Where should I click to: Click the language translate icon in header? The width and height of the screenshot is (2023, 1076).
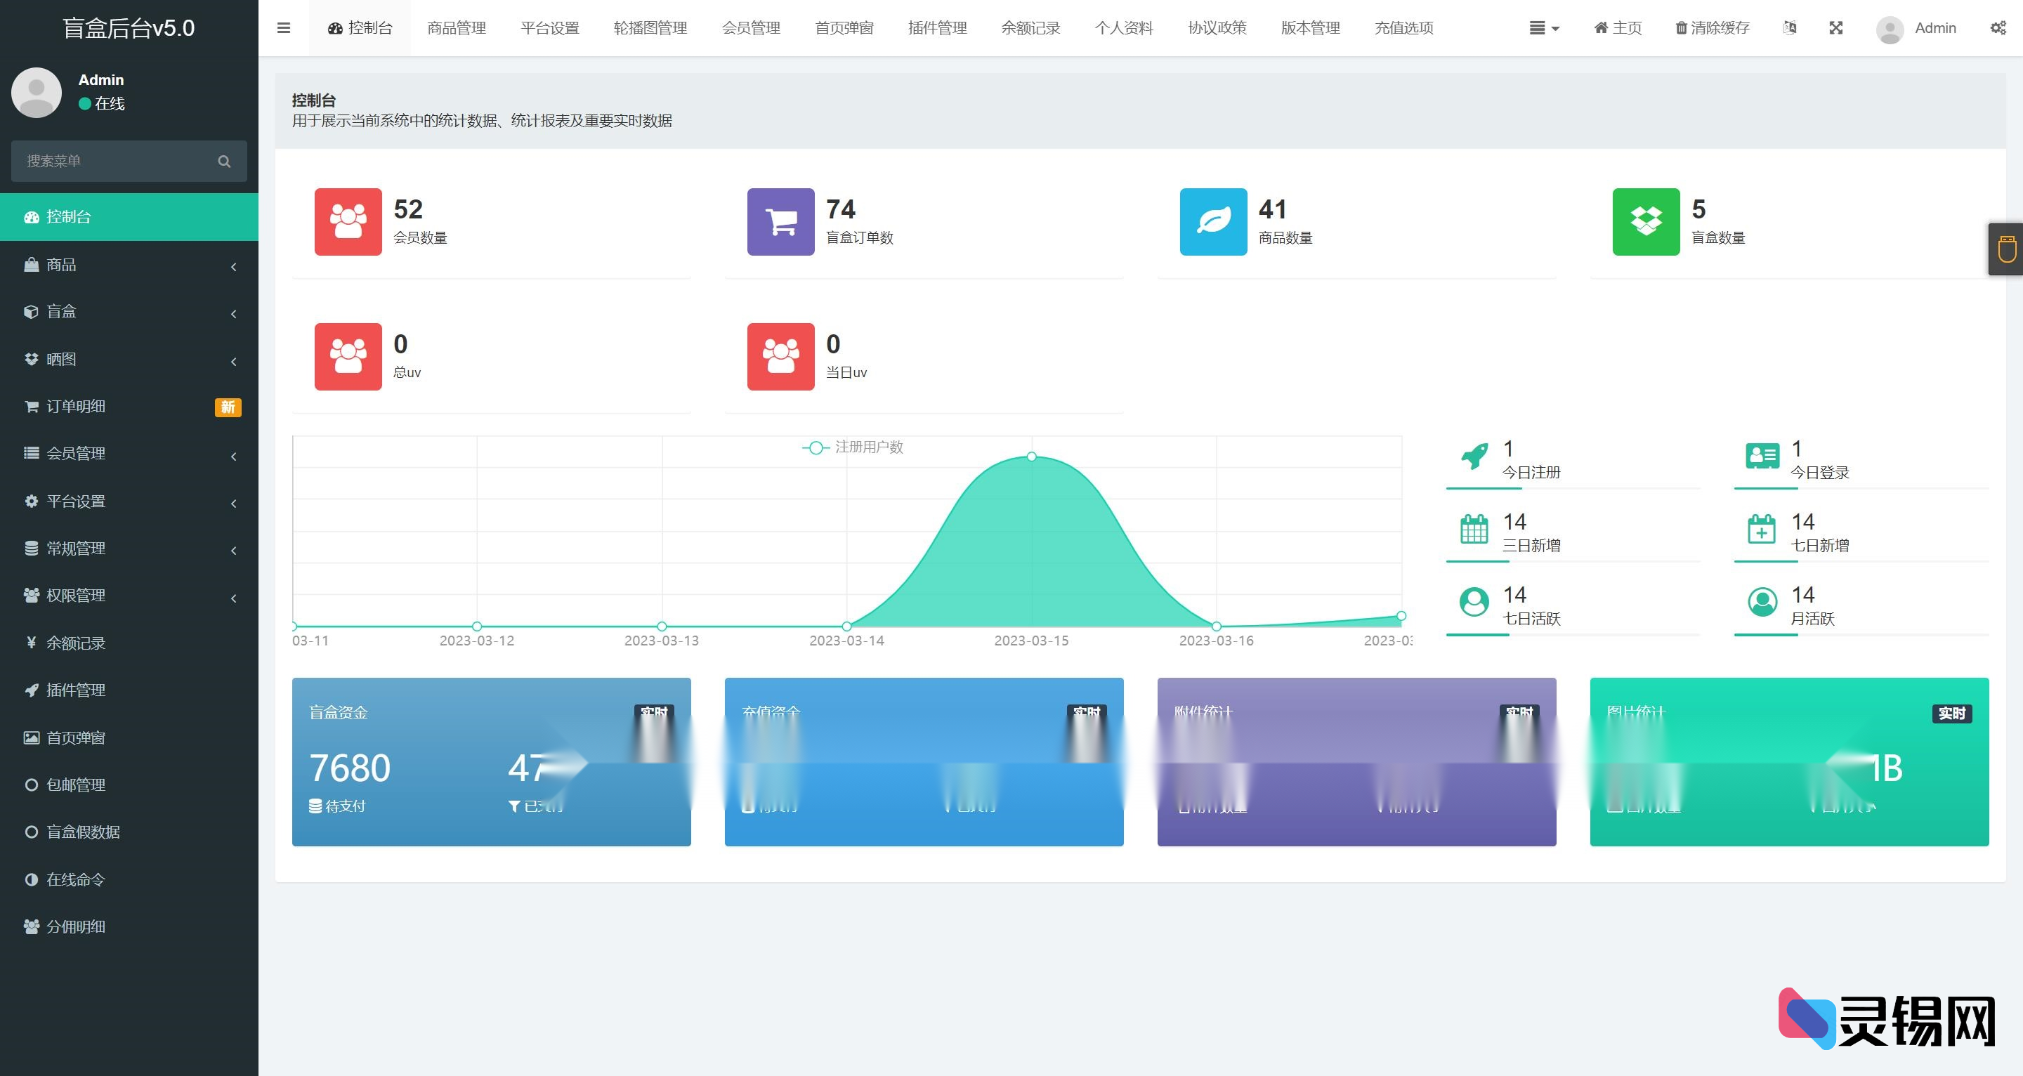pos(1789,28)
